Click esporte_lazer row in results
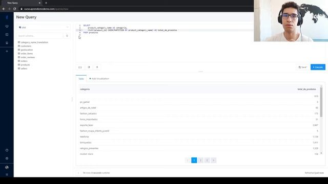328x184 pixels. click(199, 125)
